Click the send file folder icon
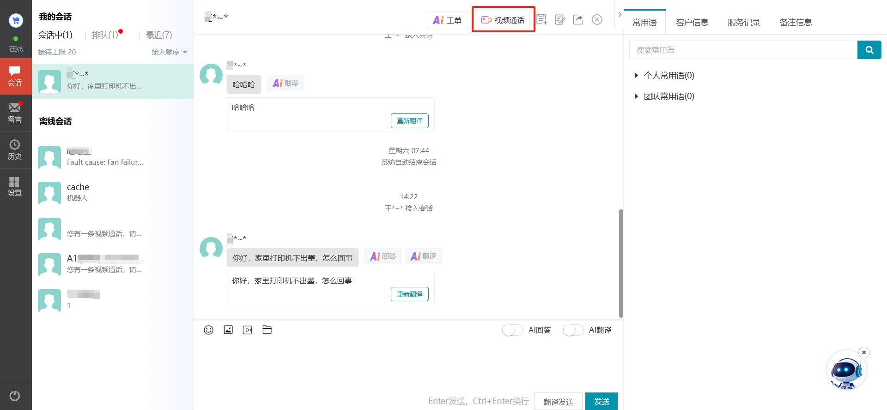 tap(267, 330)
